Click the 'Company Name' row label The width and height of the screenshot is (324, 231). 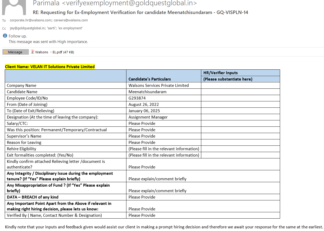tap(22, 85)
